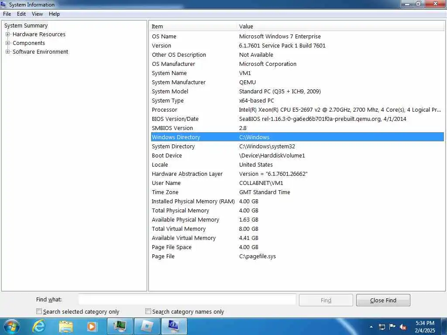Select the Components label
The height and width of the screenshot is (335, 447).
click(x=29, y=43)
